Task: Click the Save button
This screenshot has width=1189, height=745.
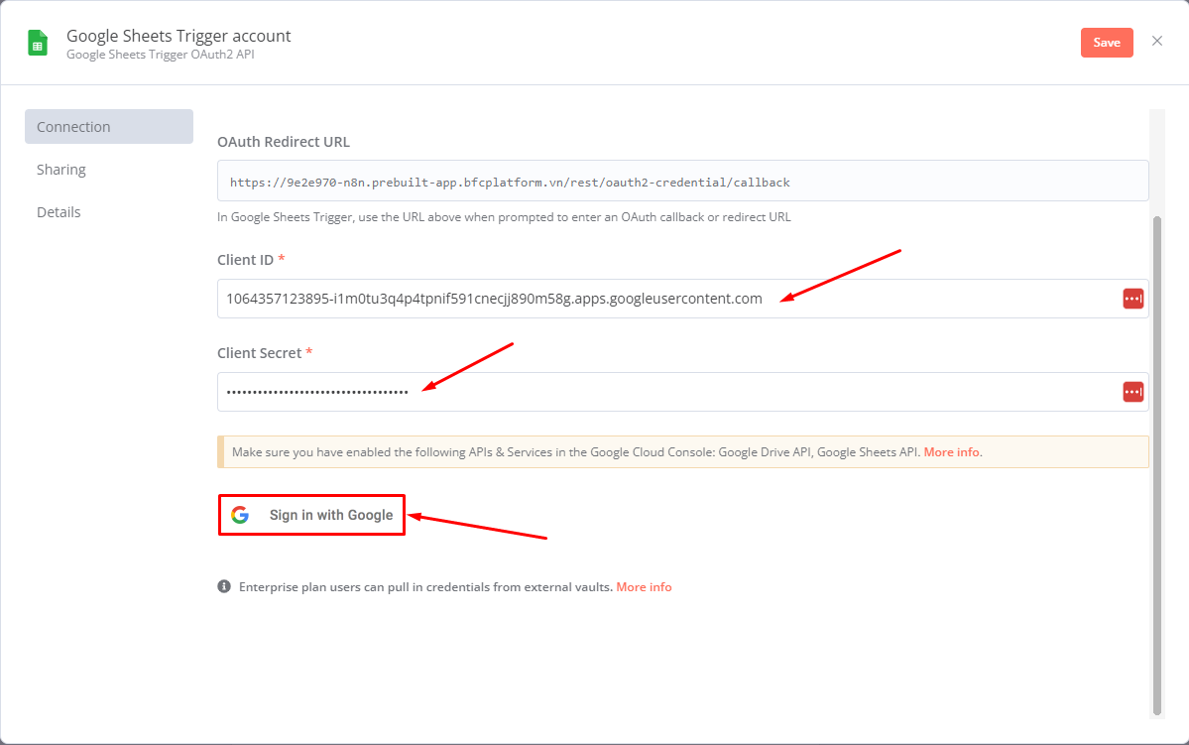Action: (x=1107, y=43)
